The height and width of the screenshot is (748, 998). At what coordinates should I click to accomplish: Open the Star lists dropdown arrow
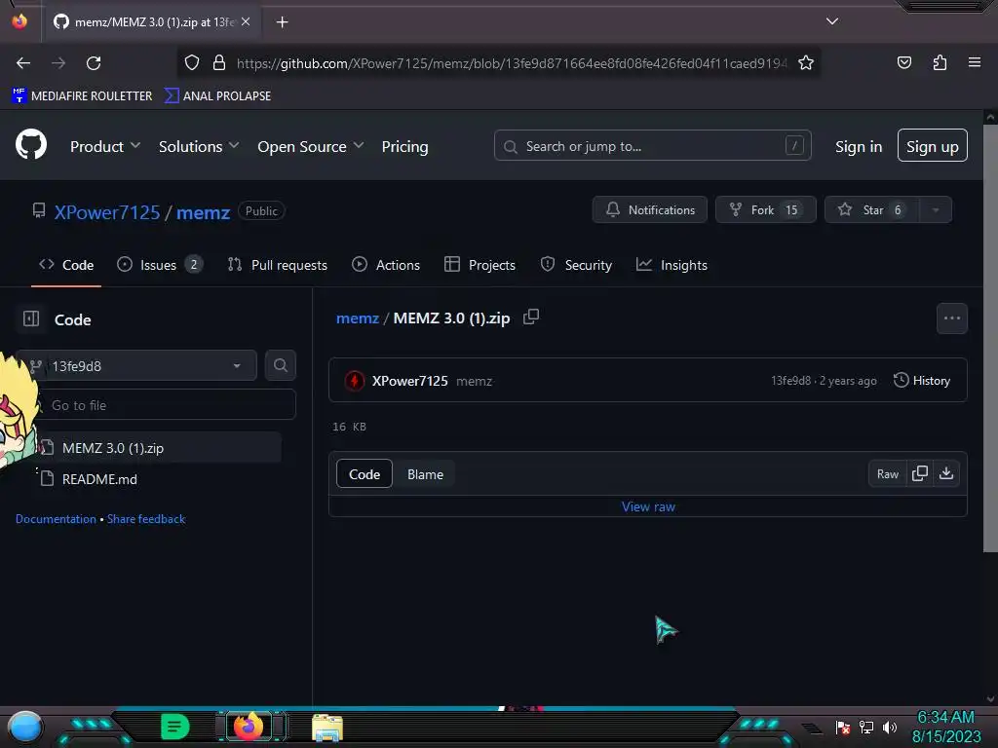936,210
